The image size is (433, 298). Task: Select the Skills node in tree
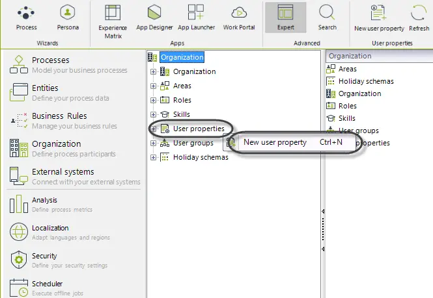coord(182,114)
